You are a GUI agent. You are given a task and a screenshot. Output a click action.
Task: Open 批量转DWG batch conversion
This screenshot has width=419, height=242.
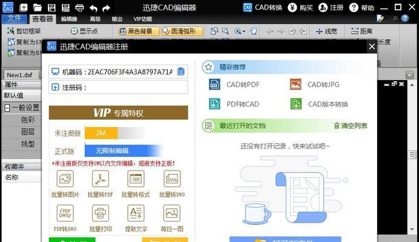tap(172, 184)
